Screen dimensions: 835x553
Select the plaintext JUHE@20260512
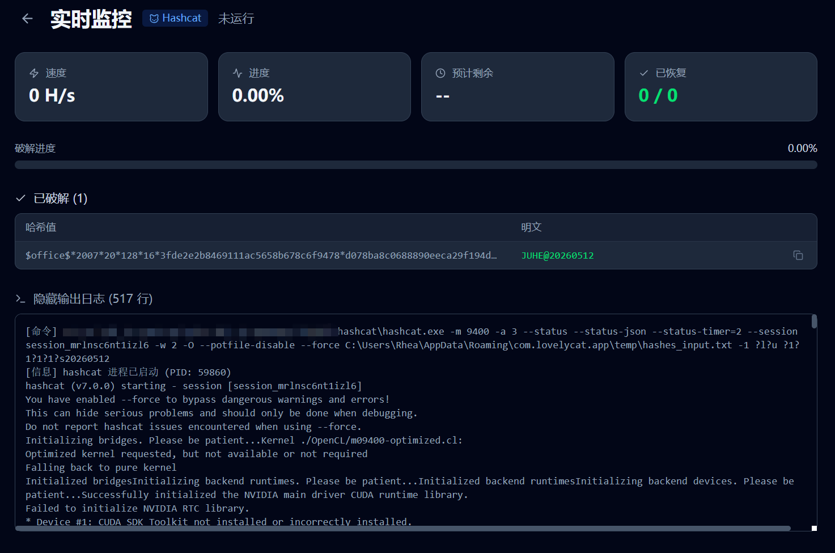pos(558,255)
